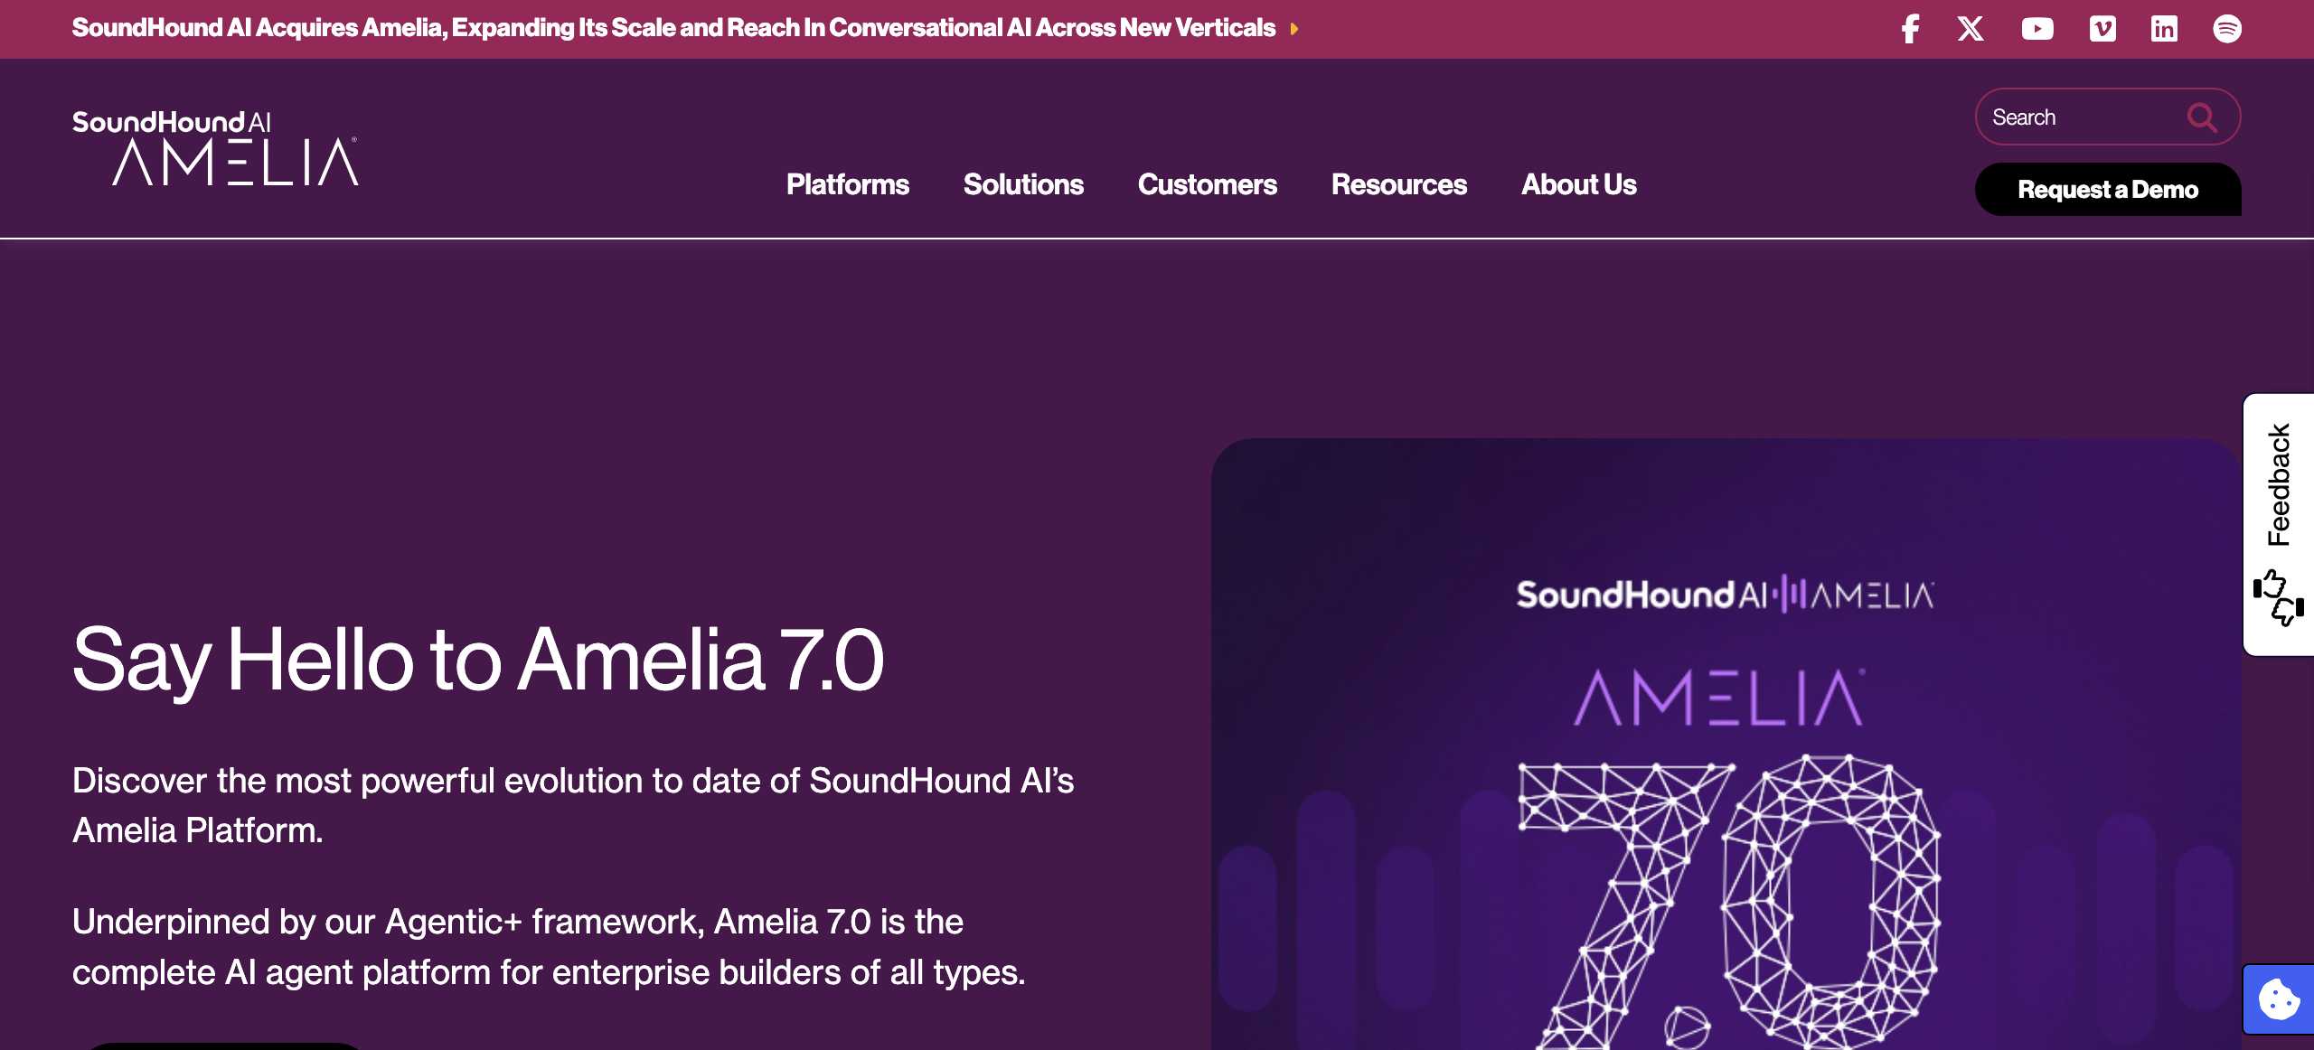Viewport: 2314px width, 1050px height.
Task: Open the cookie preferences icon
Action: (2279, 999)
